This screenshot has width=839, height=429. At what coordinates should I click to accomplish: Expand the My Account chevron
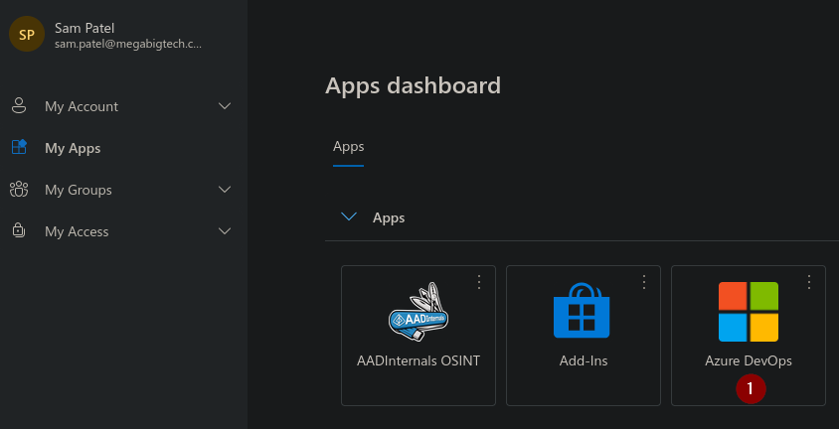pyautogui.click(x=225, y=106)
